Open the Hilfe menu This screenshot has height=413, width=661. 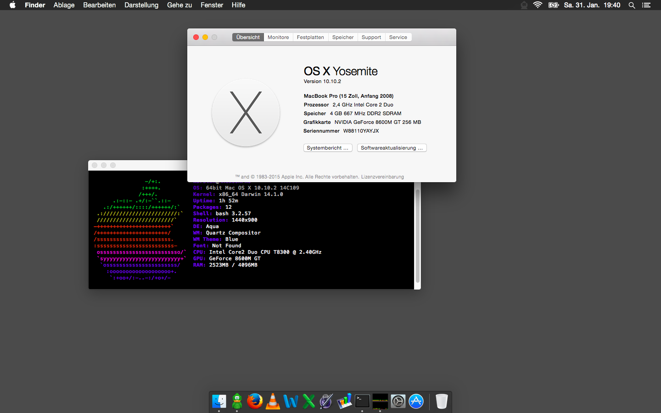coord(238,5)
